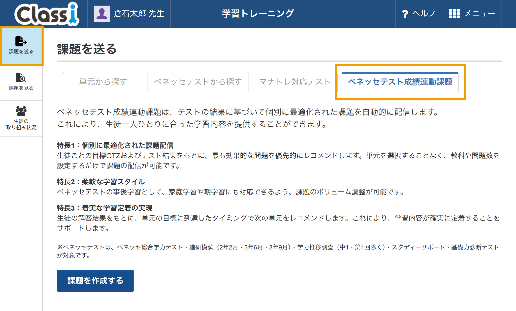The width and height of the screenshot is (516, 311).
Task: Switch to ベネッセテストから探す tab
Action: point(198,82)
